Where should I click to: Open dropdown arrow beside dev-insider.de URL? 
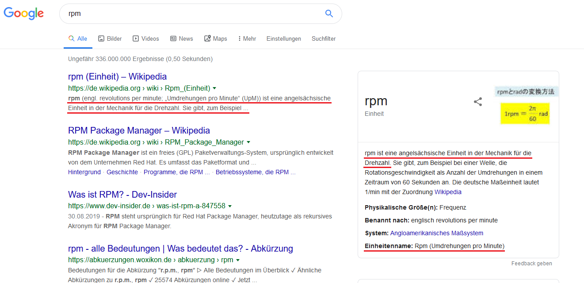230,206
